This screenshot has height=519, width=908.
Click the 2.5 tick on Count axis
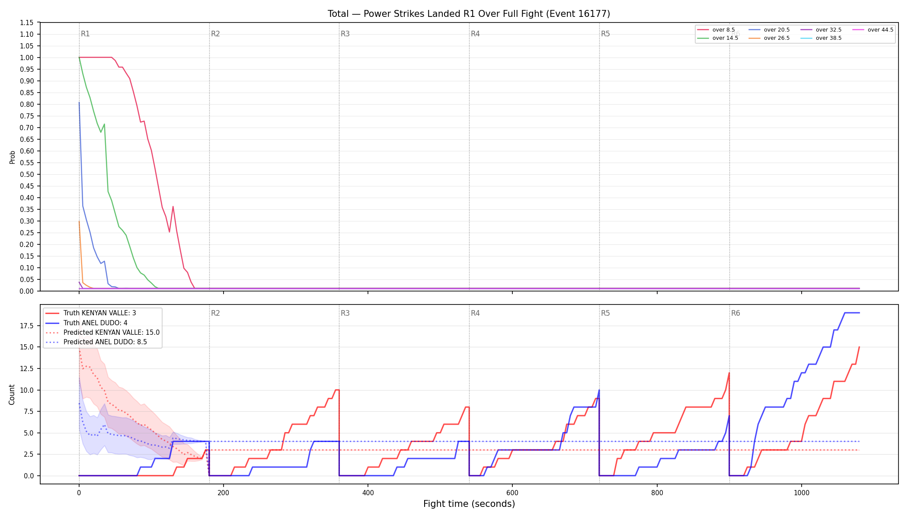click(29, 455)
